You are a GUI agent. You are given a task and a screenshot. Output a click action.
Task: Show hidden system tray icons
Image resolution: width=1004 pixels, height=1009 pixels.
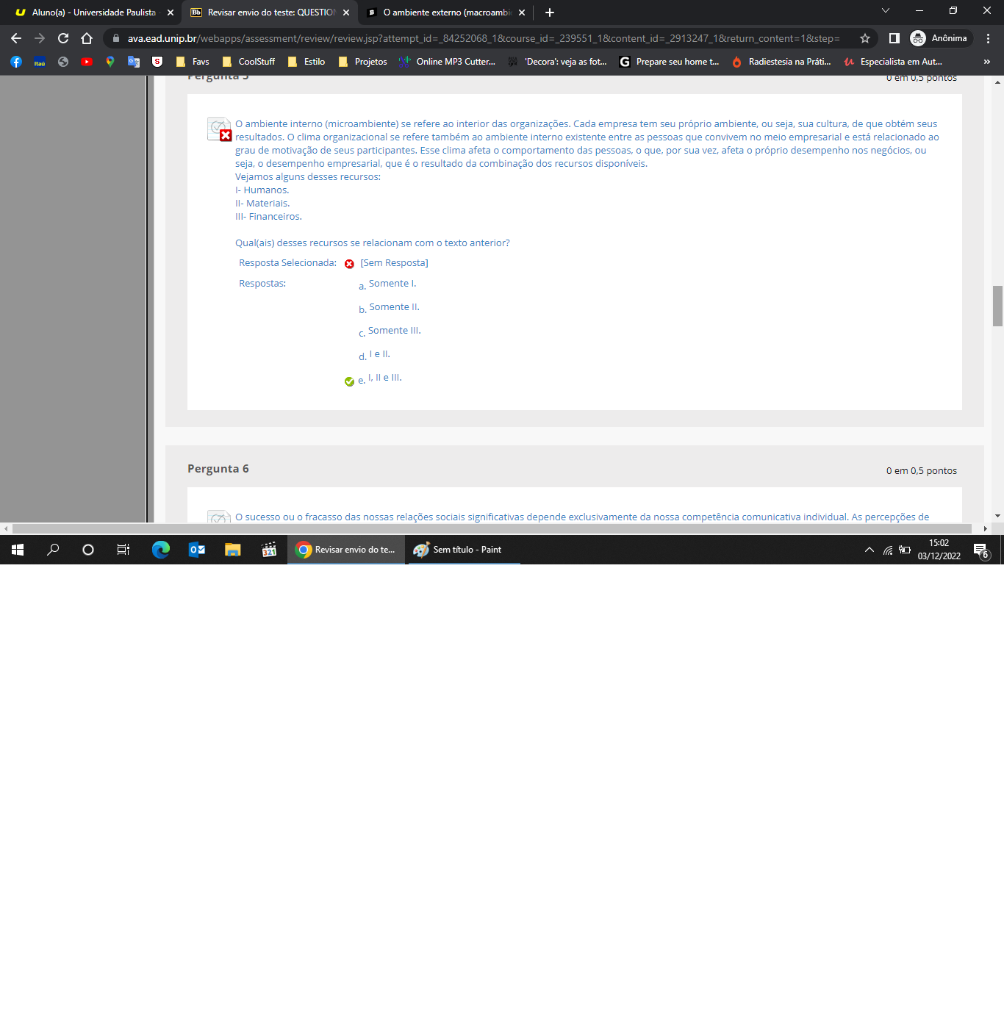click(x=869, y=550)
